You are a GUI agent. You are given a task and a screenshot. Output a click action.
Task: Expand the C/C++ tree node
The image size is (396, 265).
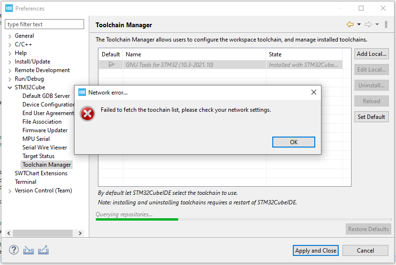click(10, 45)
